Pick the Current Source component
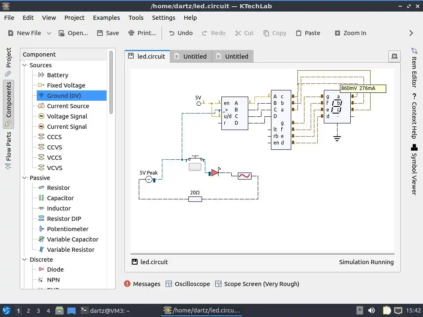This screenshot has width=423, height=317. click(x=68, y=106)
